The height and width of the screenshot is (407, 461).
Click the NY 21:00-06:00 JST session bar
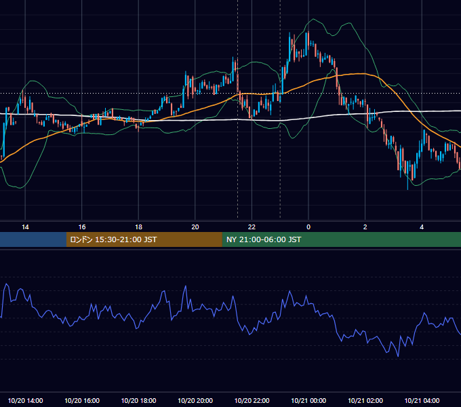[x=341, y=239]
